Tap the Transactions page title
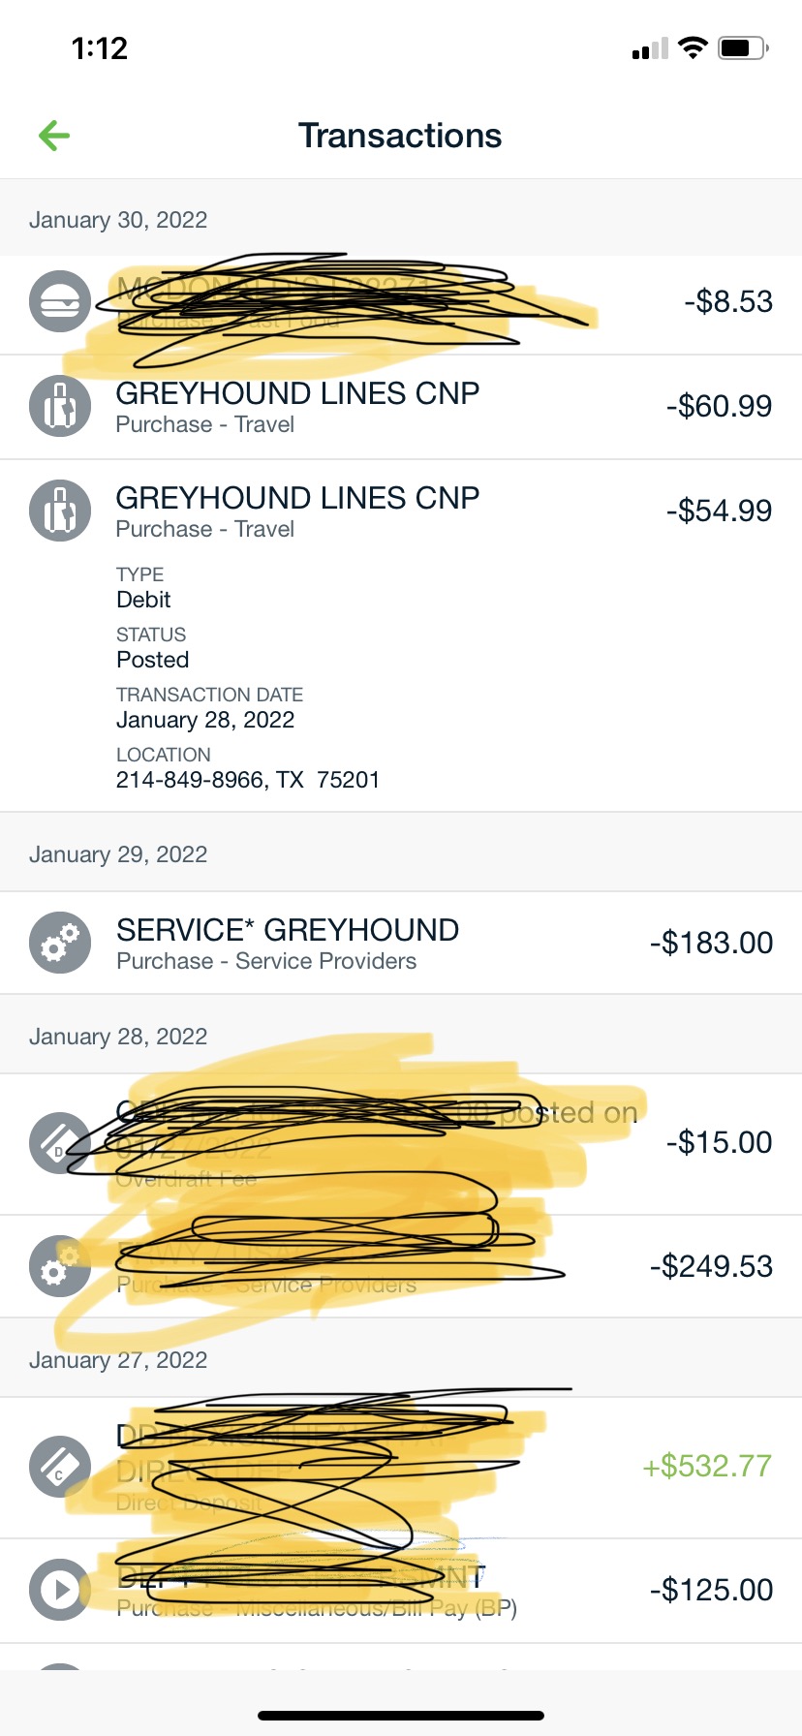 tap(400, 136)
